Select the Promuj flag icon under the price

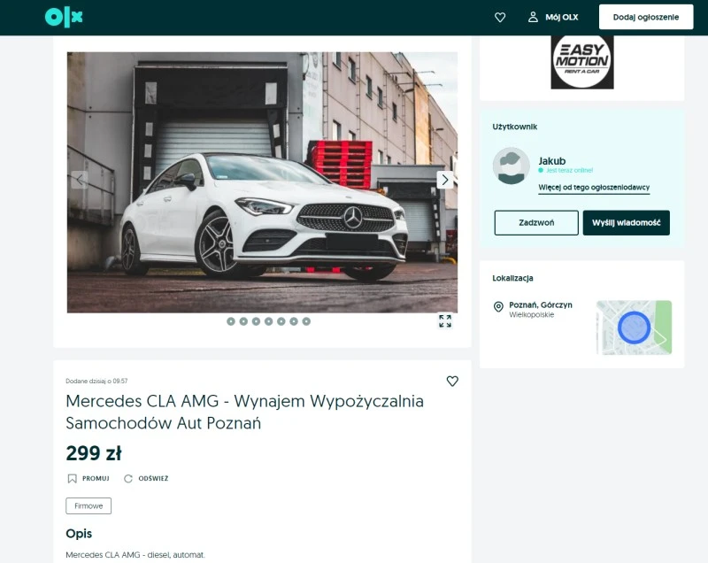pos(72,478)
